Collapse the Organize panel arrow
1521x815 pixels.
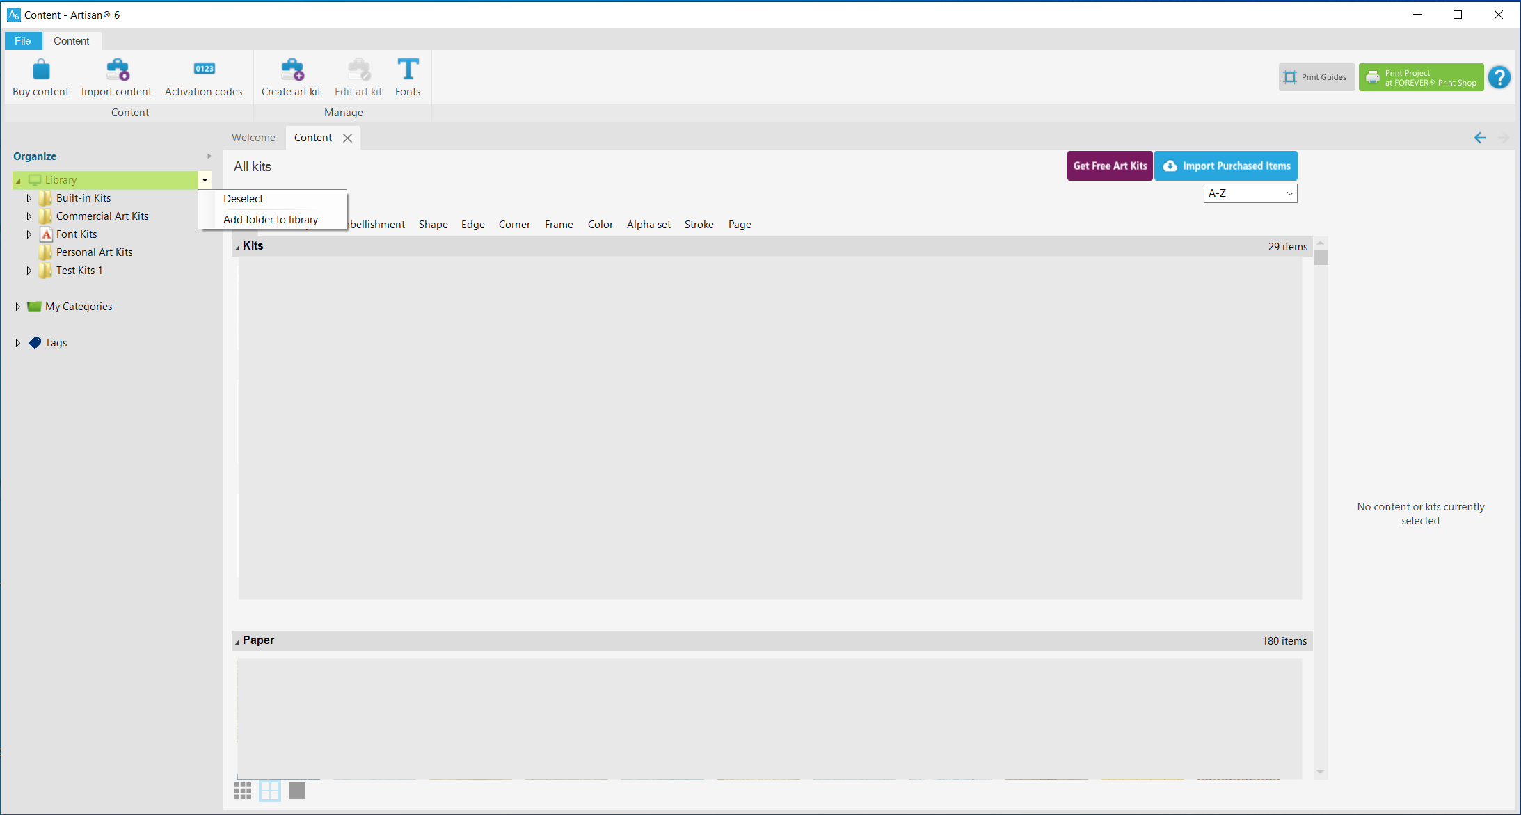tap(209, 156)
